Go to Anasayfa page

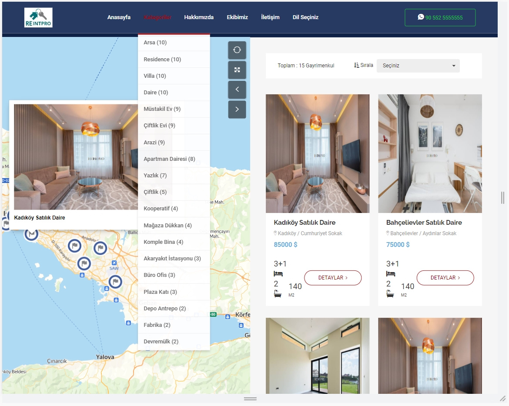[x=119, y=17]
